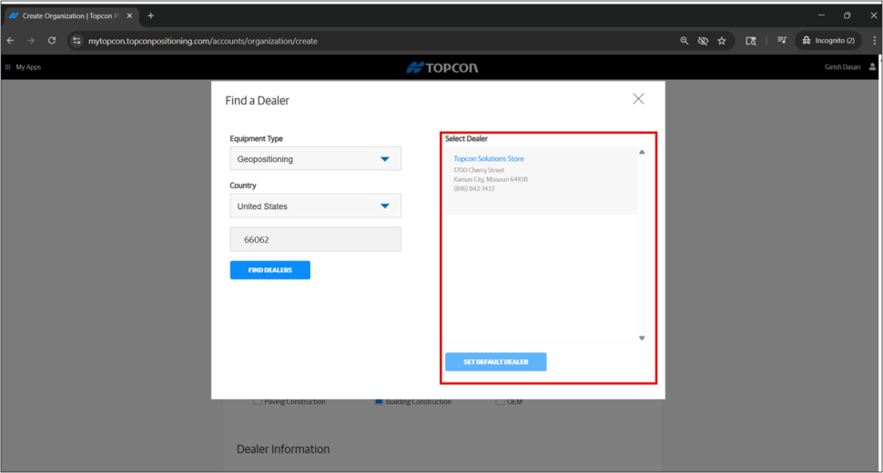Image resolution: width=883 pixels, height=473 pixels.
Task: Click the zoom magnifier in address bar
Action: [x=685, y=41]
